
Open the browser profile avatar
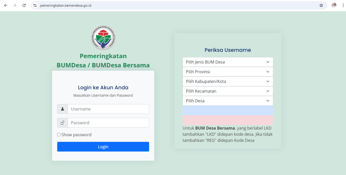point(334,5)
